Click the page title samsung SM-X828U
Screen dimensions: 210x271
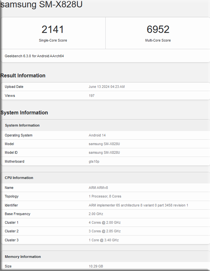41,4
